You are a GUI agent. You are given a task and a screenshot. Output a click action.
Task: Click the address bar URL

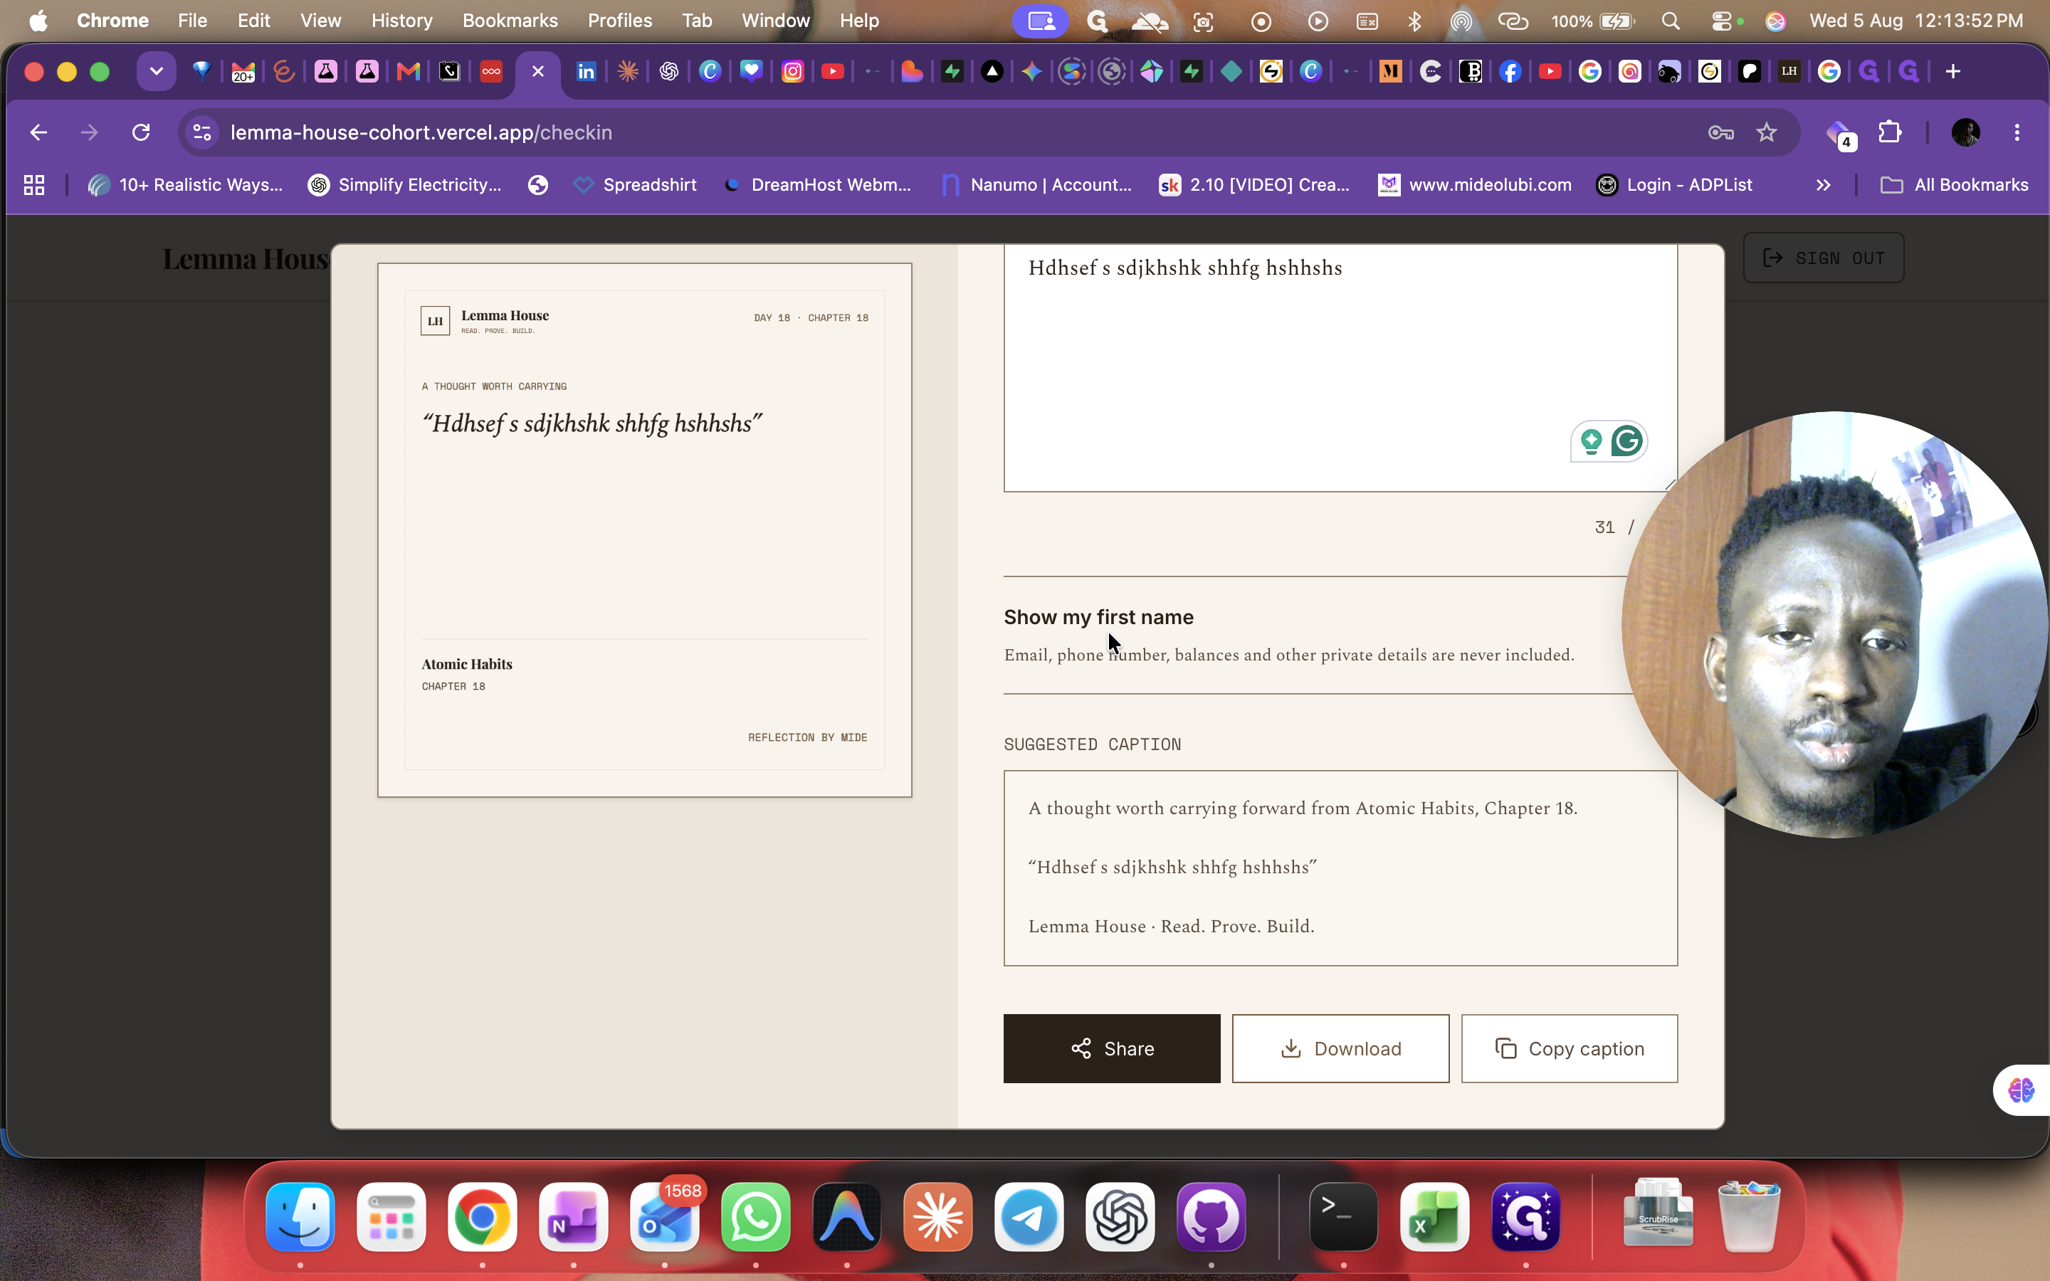point(421,132)
